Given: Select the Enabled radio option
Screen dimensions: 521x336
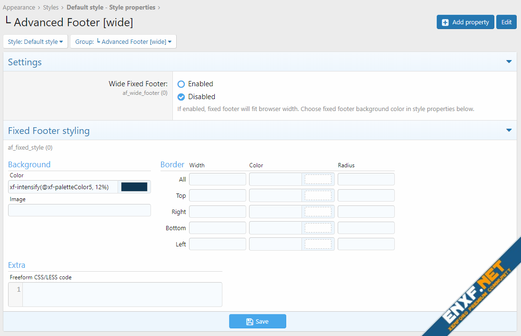Looking at the screenshot, I should coord(181,84).
